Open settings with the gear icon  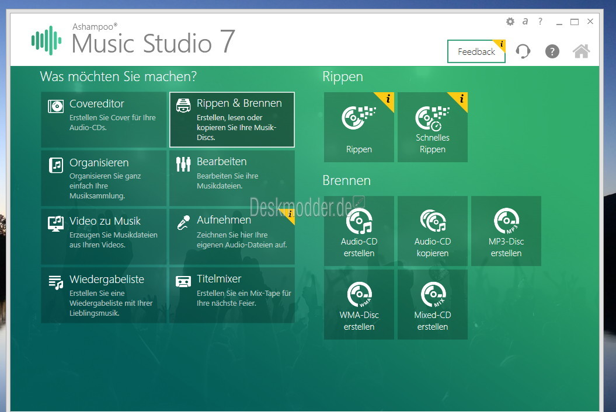(x=510, y=22)
